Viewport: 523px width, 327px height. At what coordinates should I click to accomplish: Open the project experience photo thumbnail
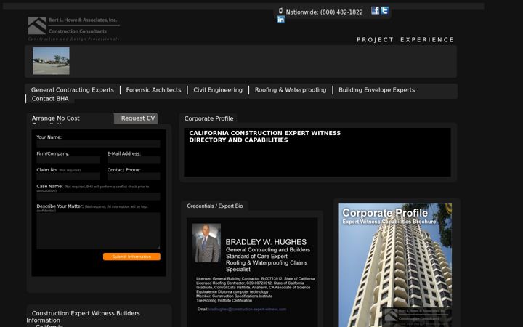(x=52, y=61)
